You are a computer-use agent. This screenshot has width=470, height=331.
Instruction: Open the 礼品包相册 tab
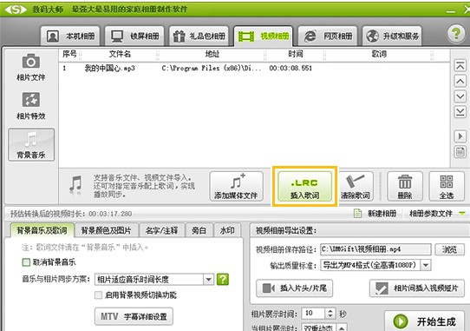(199, 36)
